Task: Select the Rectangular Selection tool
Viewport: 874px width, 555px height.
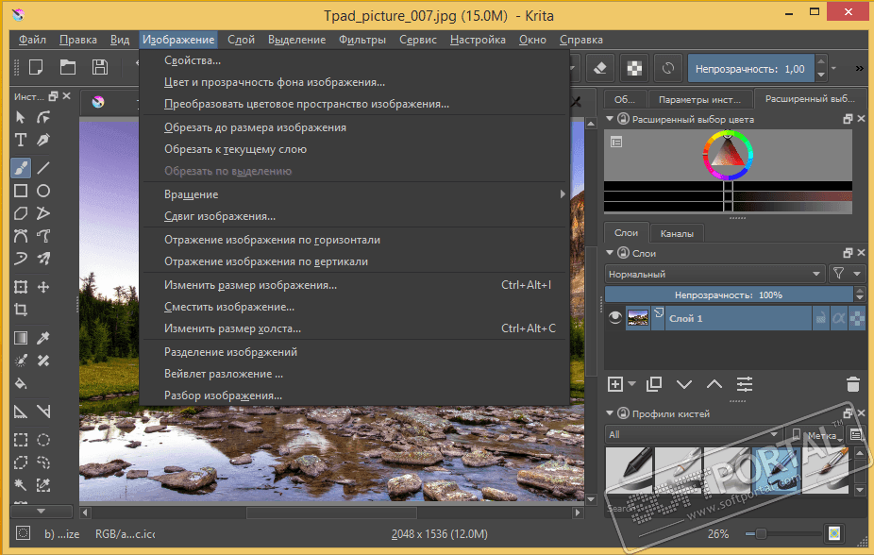Action: tap(21, 440)
